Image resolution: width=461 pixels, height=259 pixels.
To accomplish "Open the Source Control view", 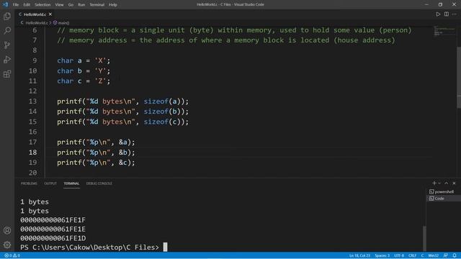I will [x=7, y=45].
